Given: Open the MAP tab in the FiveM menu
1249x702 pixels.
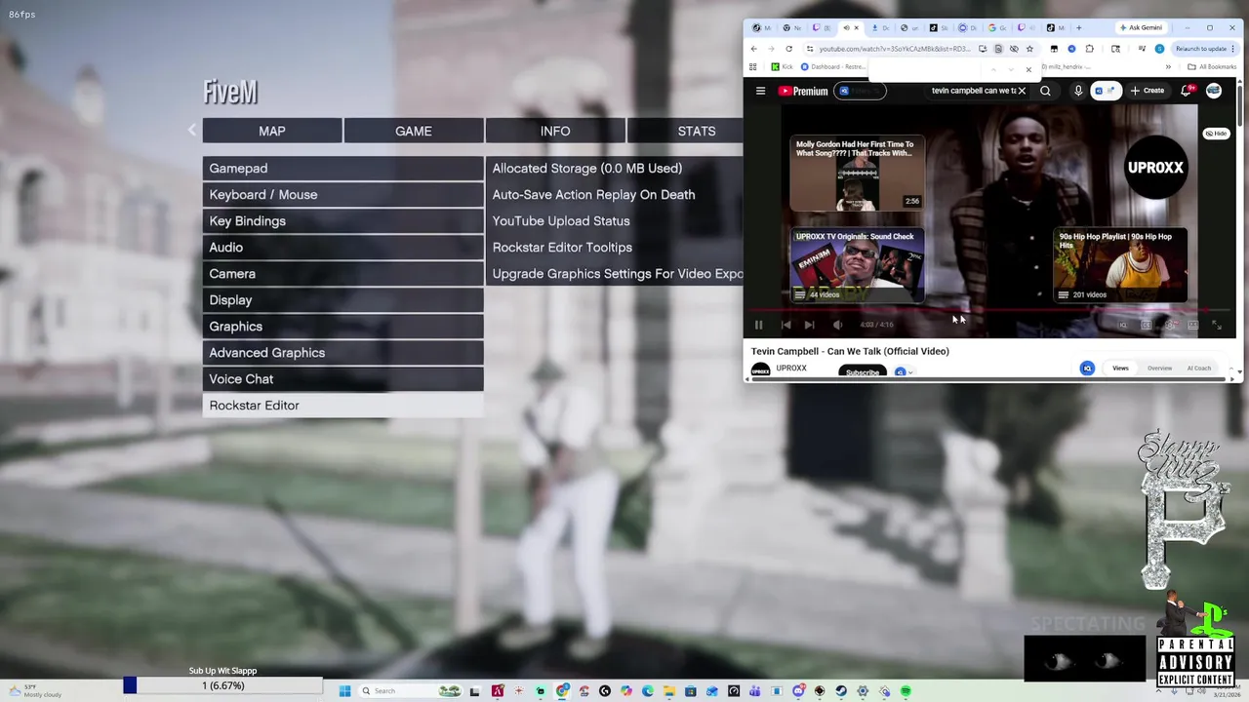Looking at the screenshot, I should coord(272,131).
